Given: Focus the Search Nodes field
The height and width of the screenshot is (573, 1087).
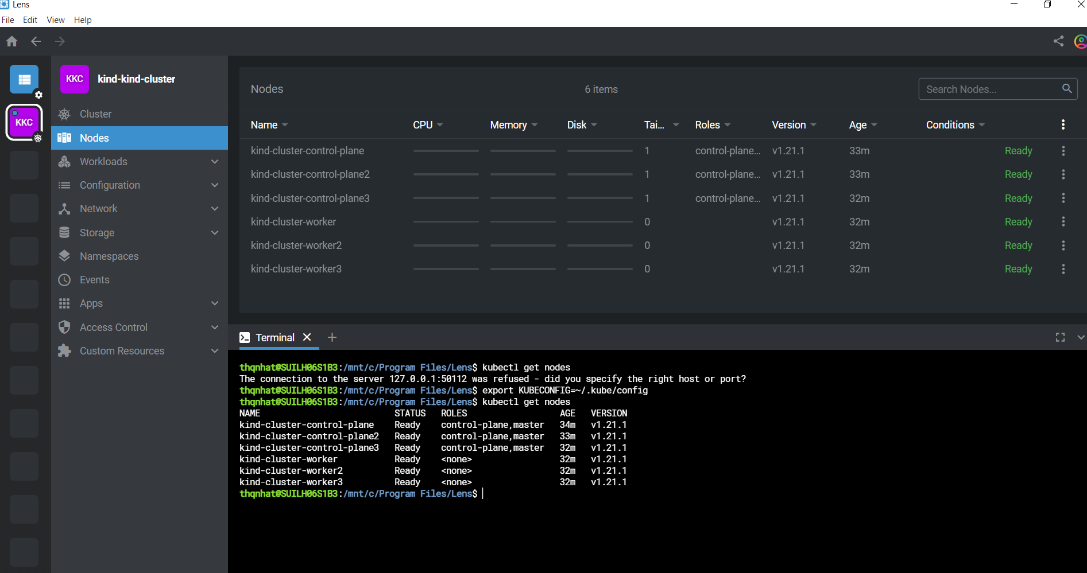Looking at the screenshot, I should click(998, 89).
